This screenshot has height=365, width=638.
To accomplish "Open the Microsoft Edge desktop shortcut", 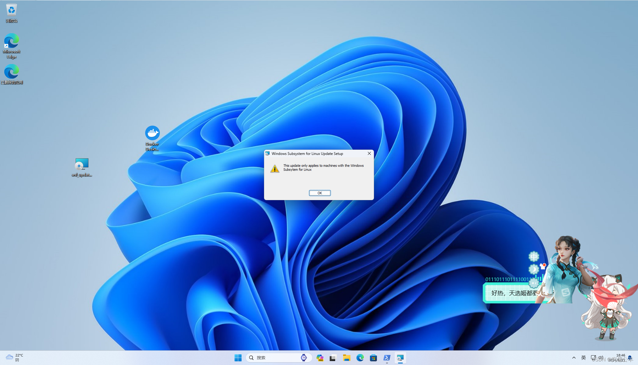I will click(11, 41).
